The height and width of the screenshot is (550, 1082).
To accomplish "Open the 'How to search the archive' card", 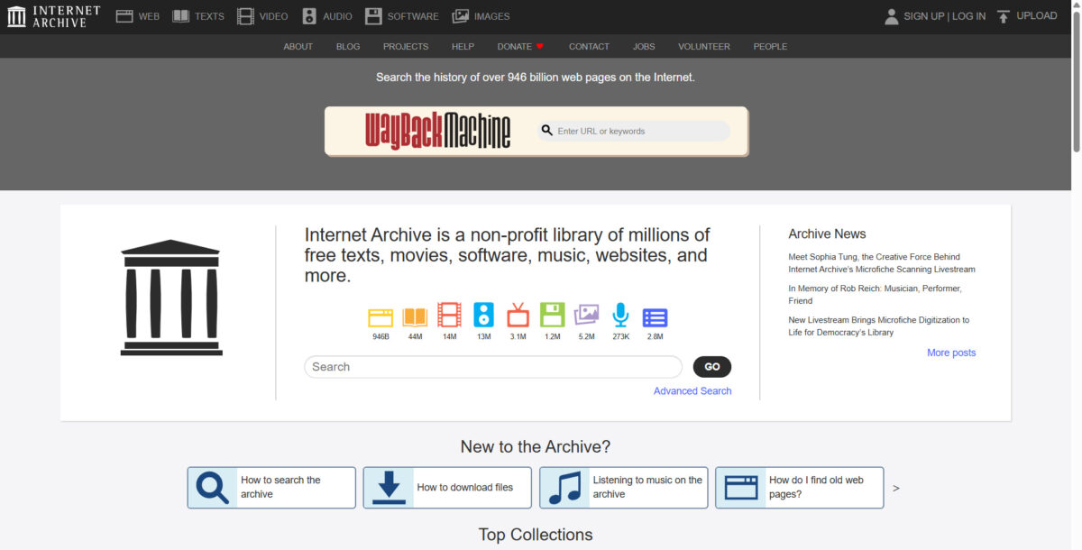I will point(271,488).
